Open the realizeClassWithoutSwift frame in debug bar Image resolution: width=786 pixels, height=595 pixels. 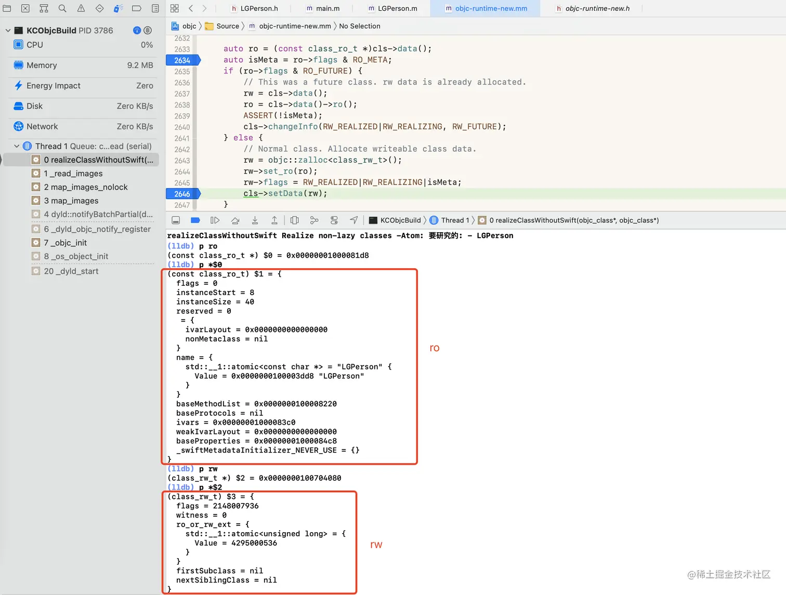click(568, 220)
